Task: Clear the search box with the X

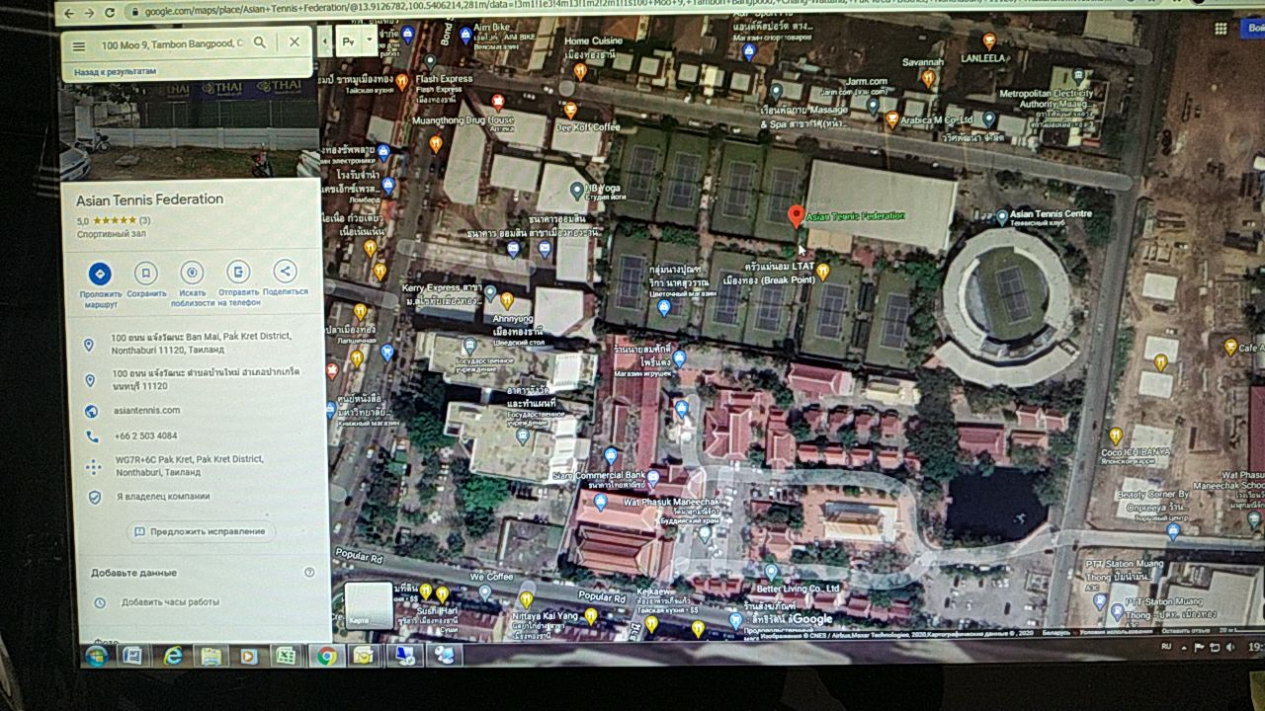Action: click(295, 41)
